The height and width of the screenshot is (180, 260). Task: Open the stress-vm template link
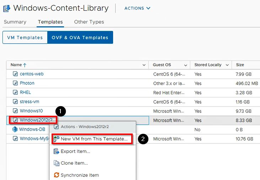(x=30, y=102)
